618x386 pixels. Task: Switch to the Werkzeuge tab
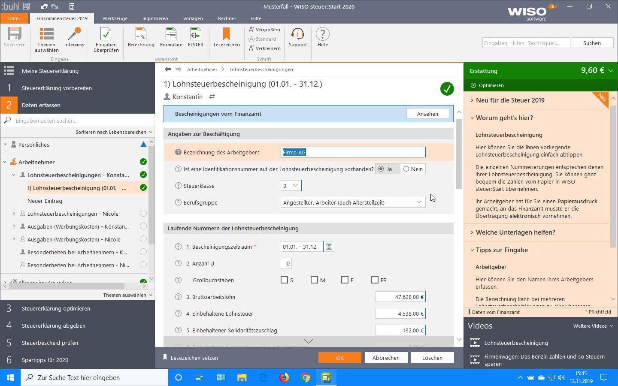(x=115, y=18)
